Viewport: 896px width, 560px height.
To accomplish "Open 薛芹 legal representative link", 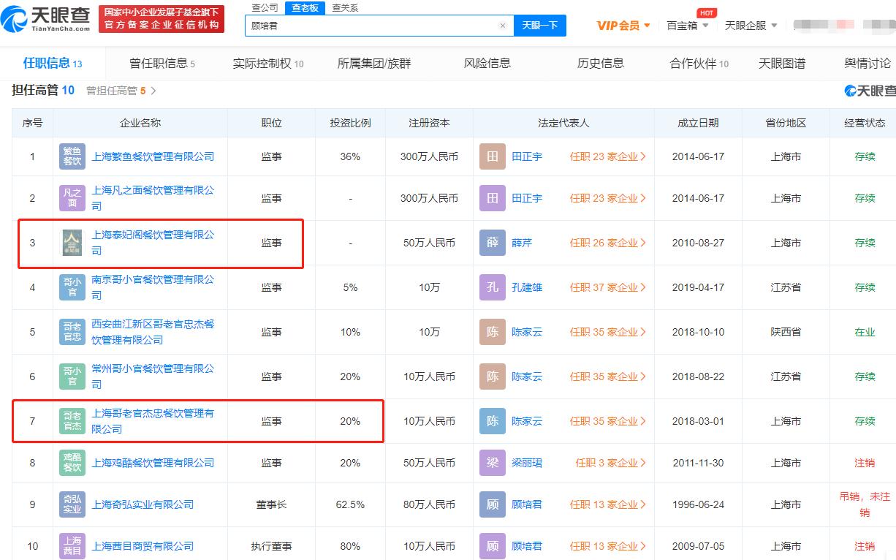I will tap(522, 243).
